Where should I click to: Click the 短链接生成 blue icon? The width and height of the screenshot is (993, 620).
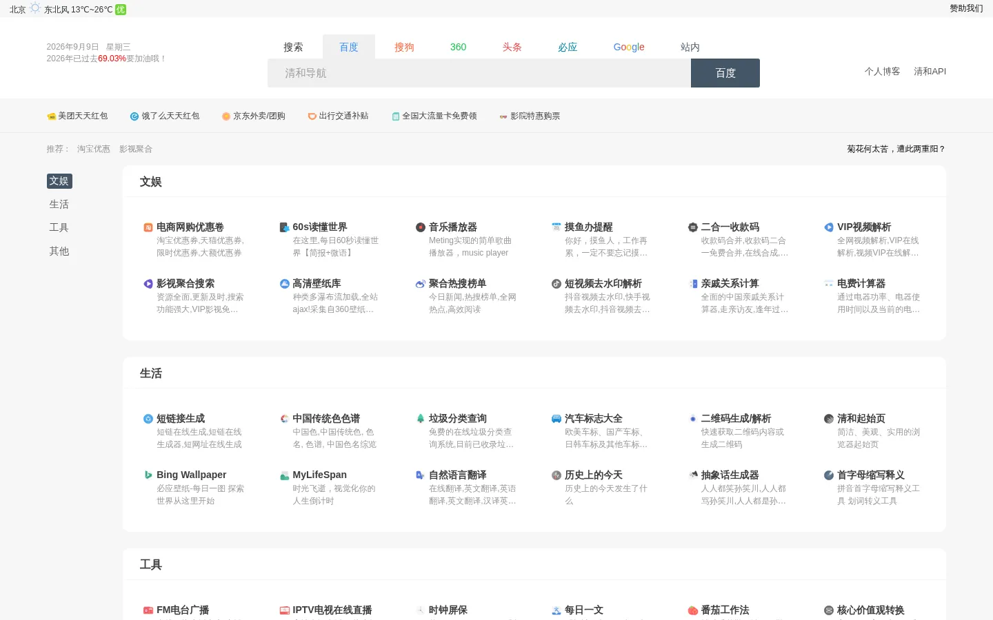148,419
